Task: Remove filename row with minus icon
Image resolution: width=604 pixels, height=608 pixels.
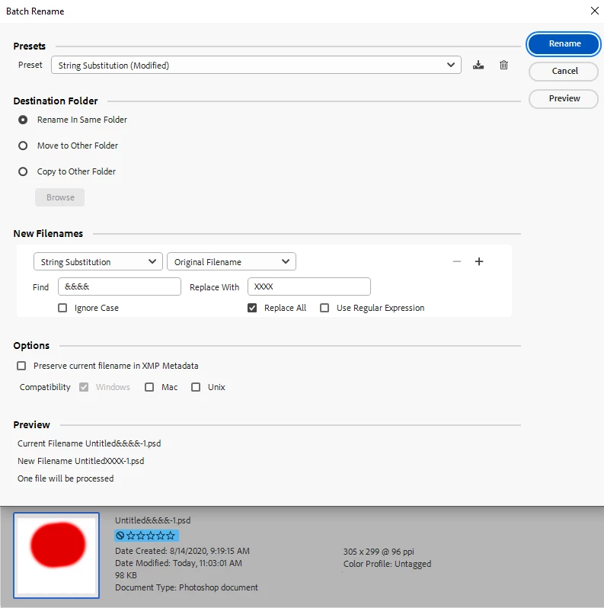Action: click(457, 261)
